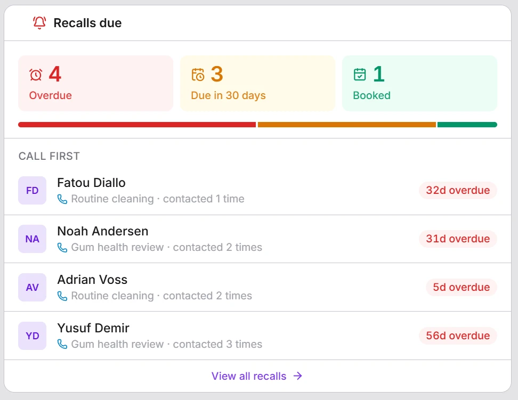Click the phone icon under Adrian Voss

[62, 296]
